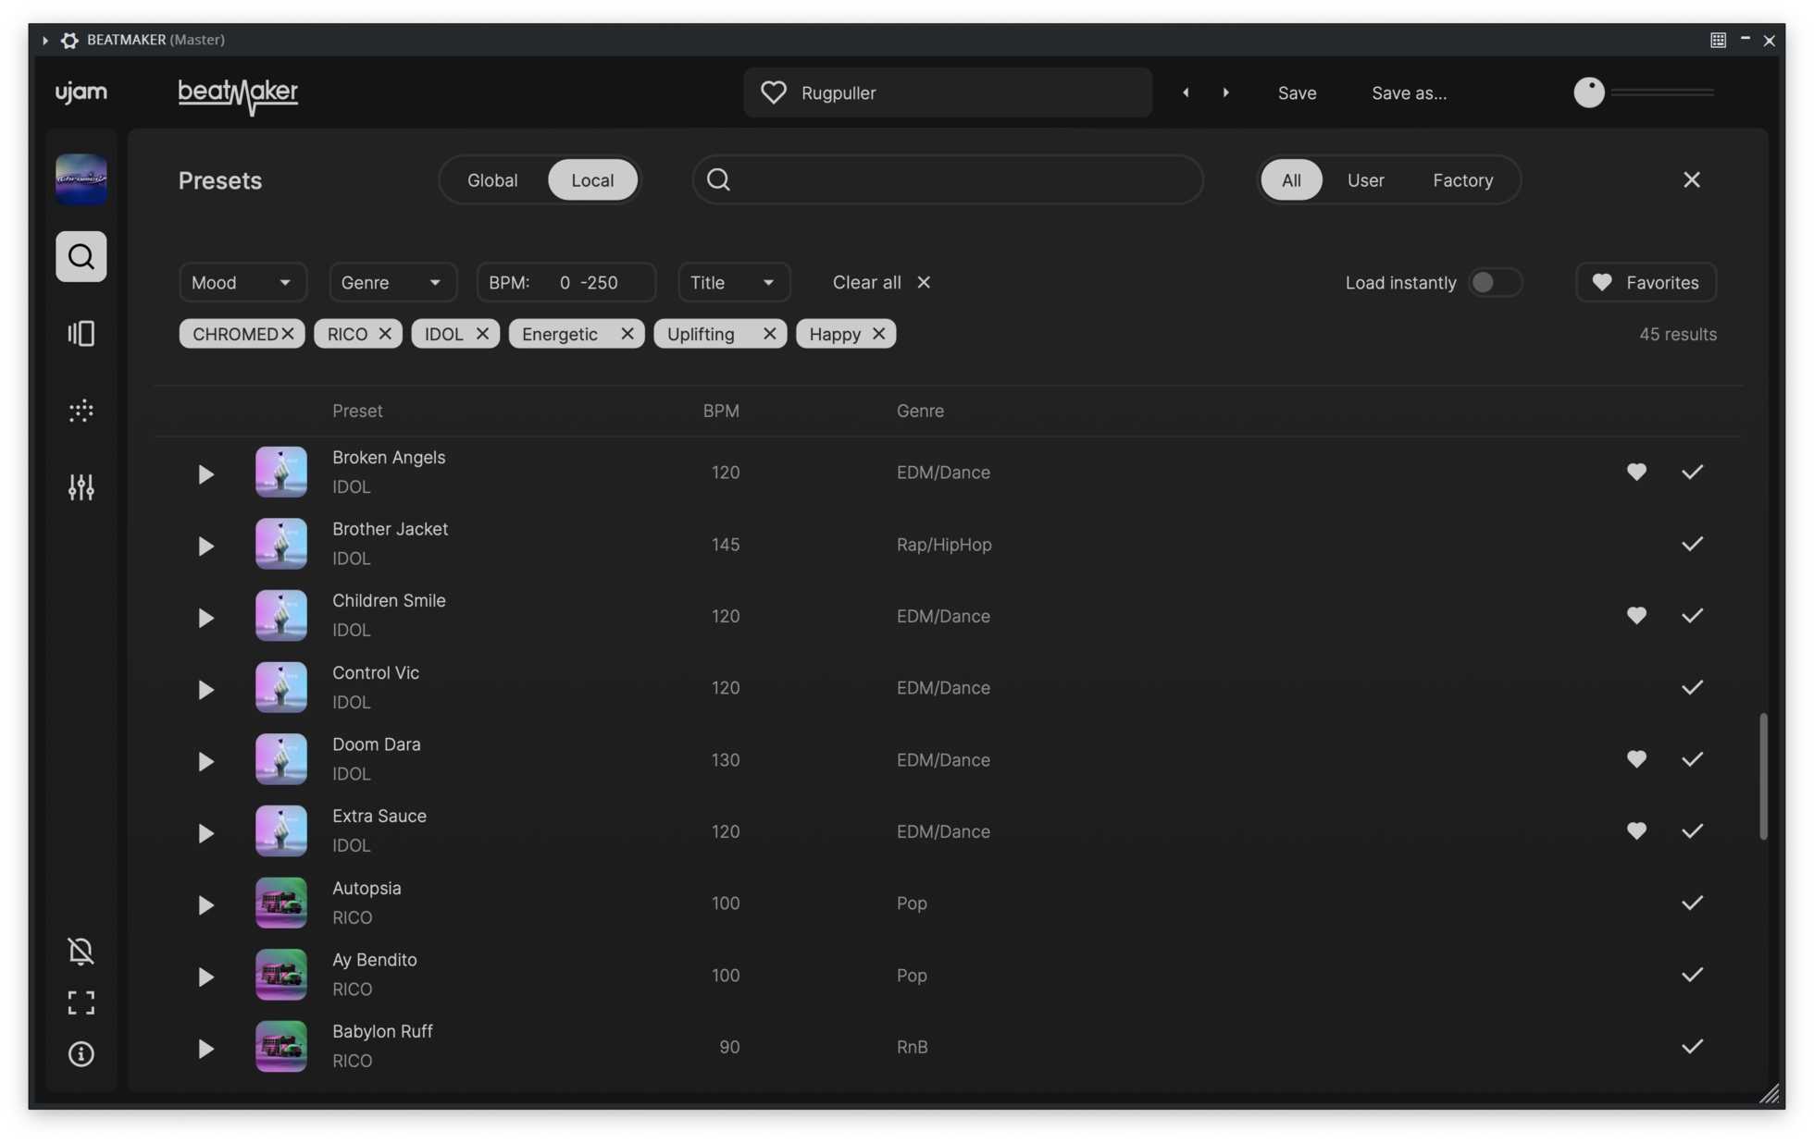This screenshot has height=1143, width=1814.
Task: Click the CHROMED kit thumbnail in sidebar
Action: click(81, 178)
